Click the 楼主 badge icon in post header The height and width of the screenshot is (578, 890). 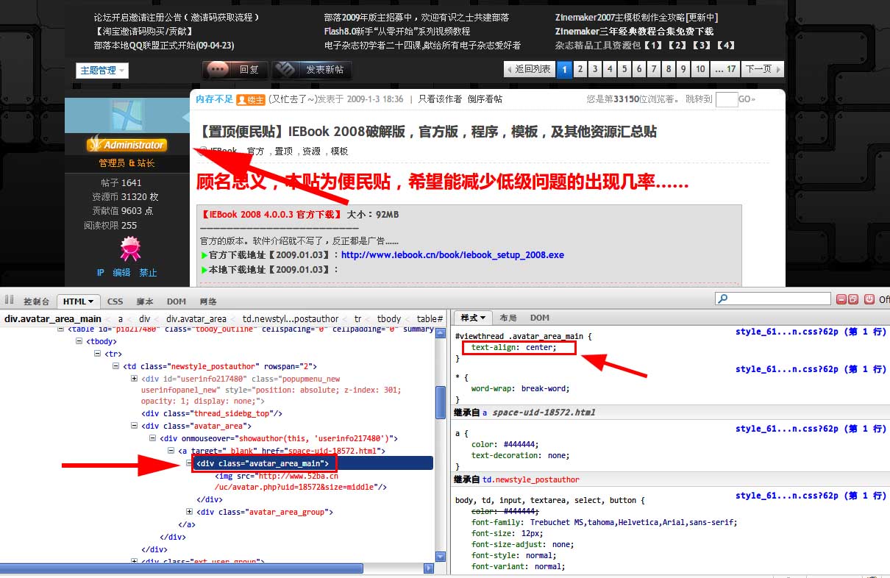250,99
